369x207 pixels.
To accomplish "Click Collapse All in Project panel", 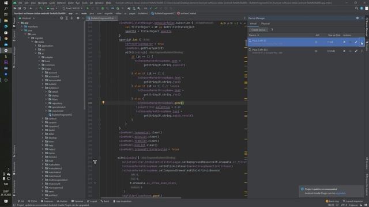I will pos(71,18).
